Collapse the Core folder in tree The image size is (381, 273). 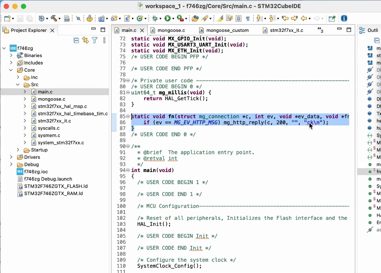pyautogui.click(x=11, y=70)
